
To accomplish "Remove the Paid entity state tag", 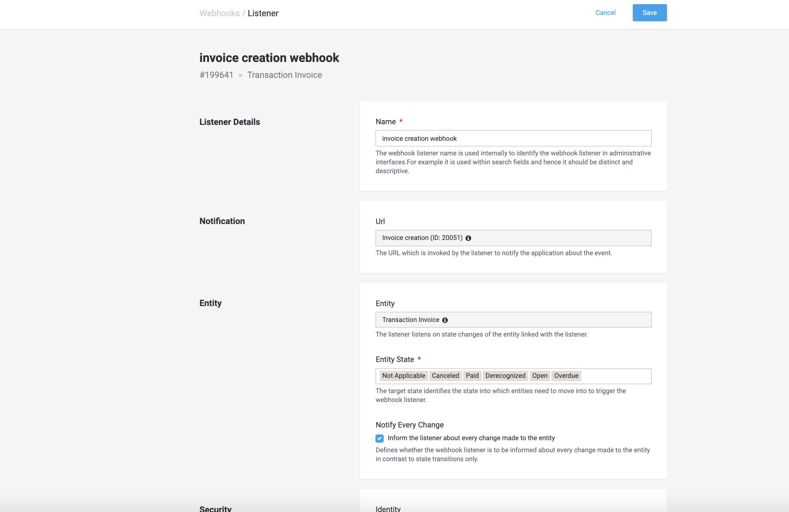I will tap(472, 375).
